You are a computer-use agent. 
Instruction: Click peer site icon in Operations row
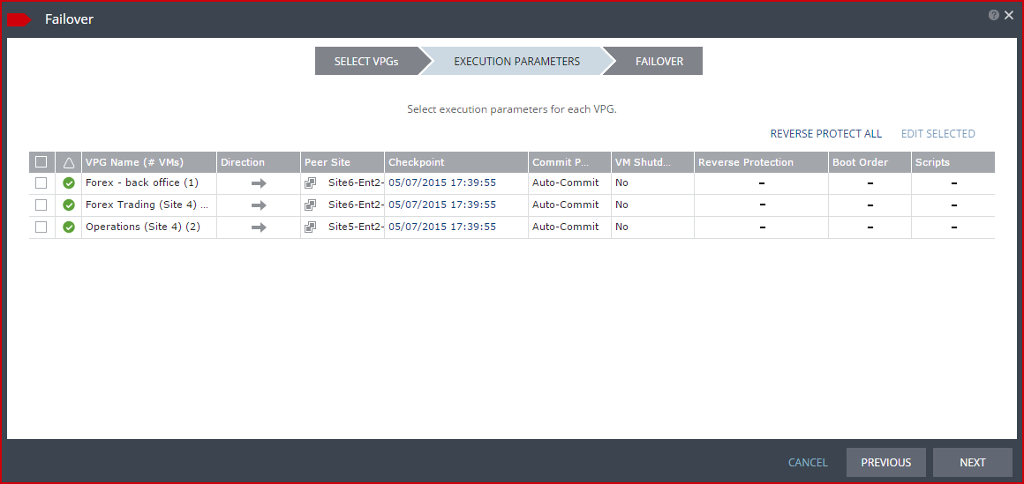(311, 227)
